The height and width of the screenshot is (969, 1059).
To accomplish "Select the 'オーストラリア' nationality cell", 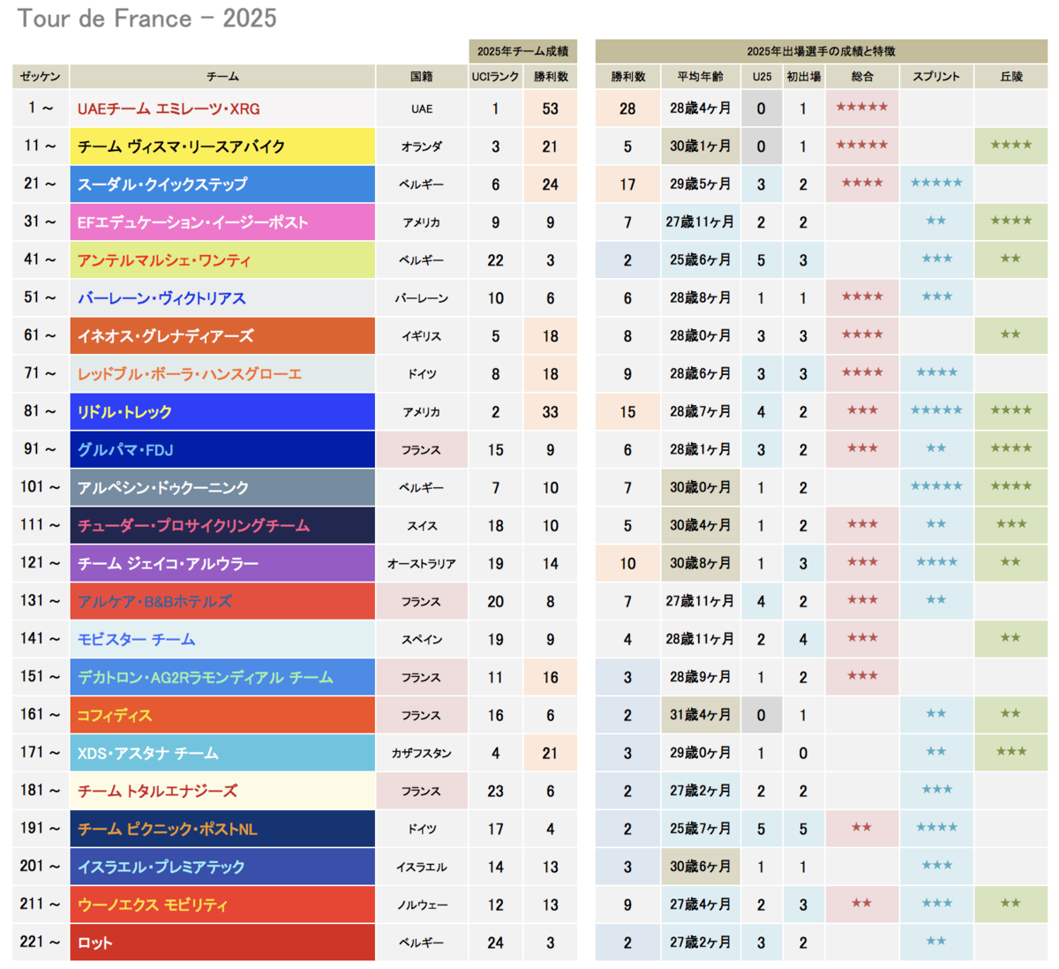I will click(422, 564).
